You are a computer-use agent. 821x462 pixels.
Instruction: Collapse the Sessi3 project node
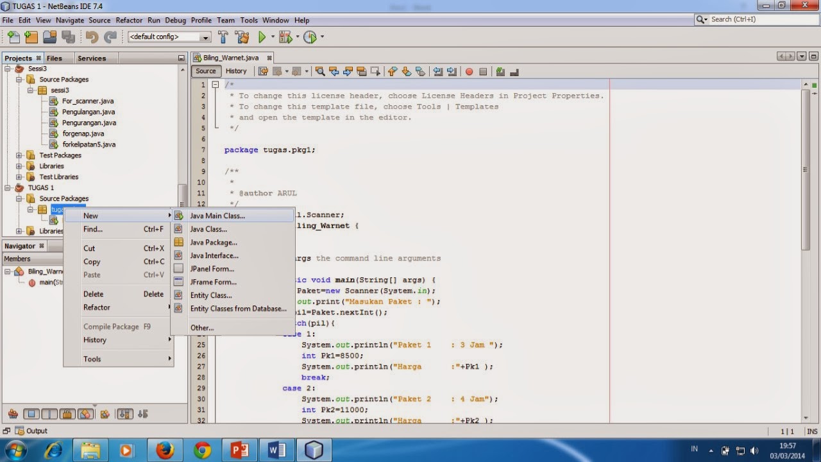8,69
